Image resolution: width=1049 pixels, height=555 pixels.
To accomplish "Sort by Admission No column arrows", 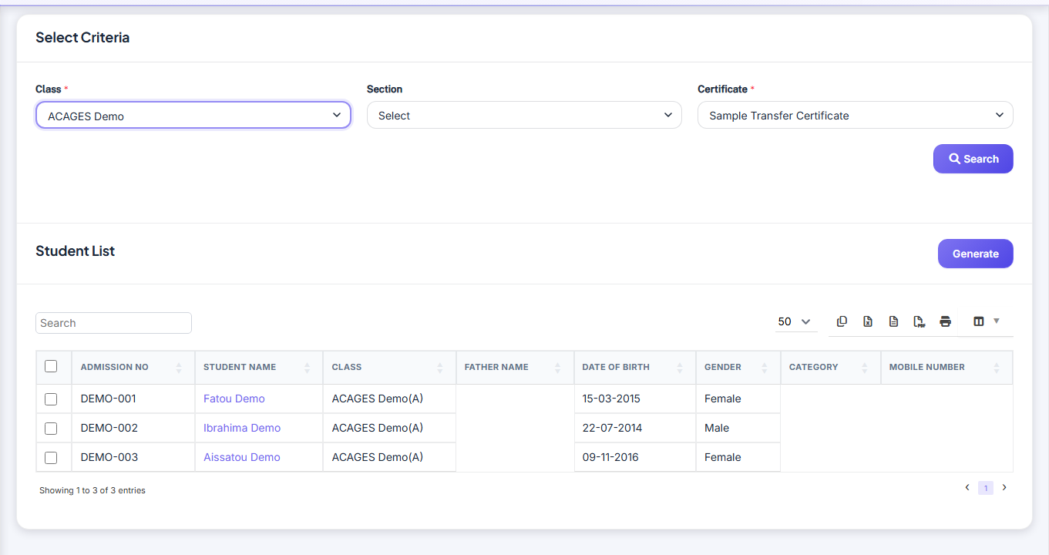I will point(179,368).
